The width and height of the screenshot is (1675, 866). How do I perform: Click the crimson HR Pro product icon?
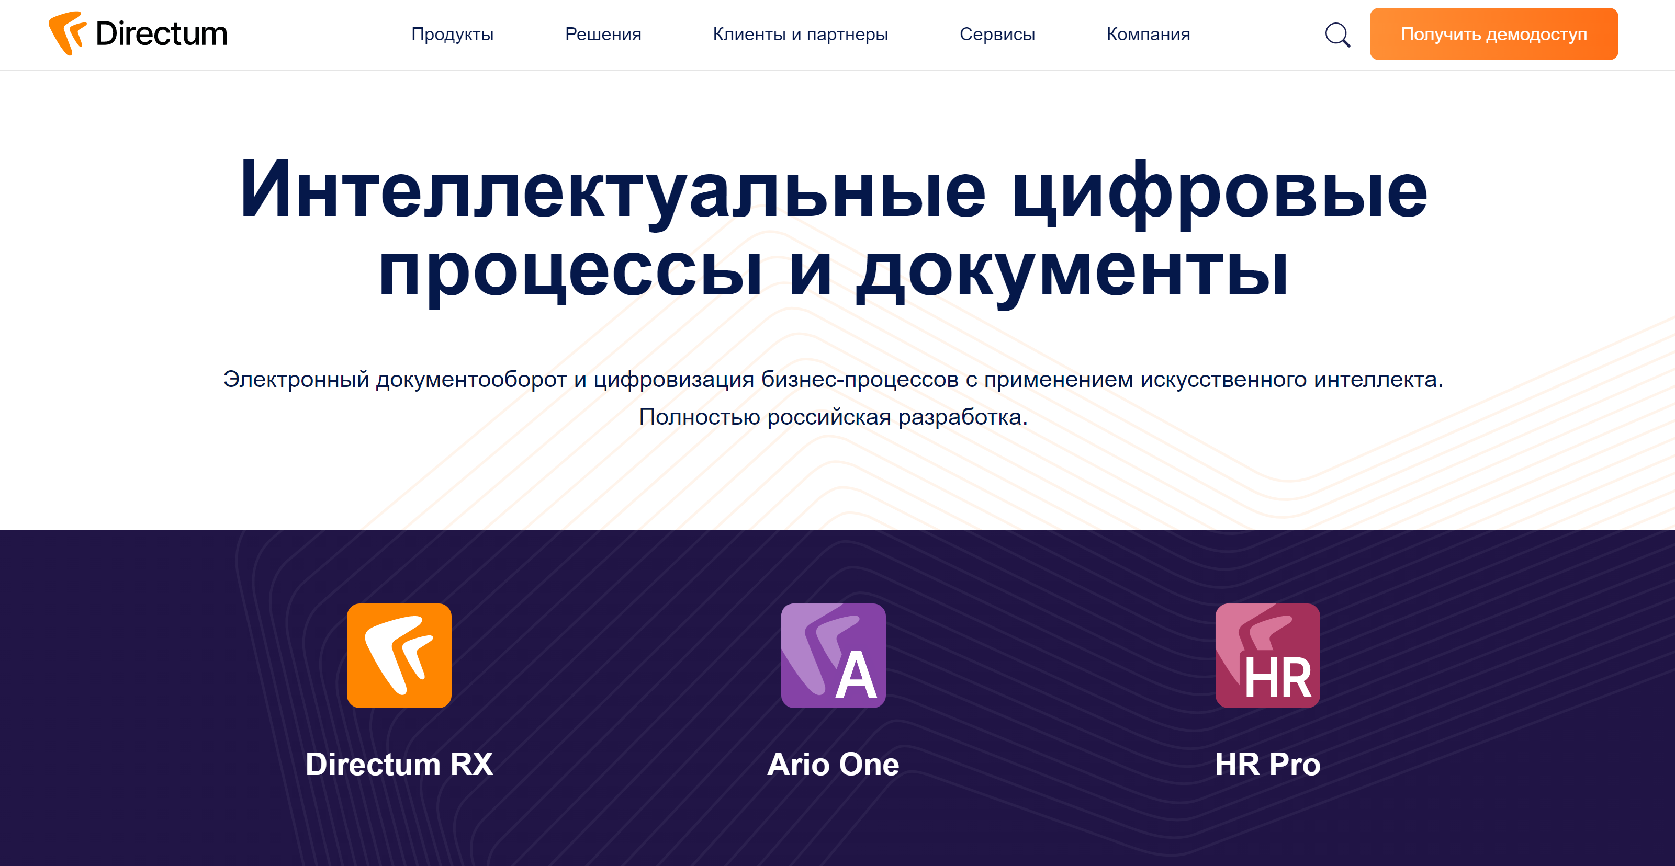pyautogui.click(x=1267, y=655)
